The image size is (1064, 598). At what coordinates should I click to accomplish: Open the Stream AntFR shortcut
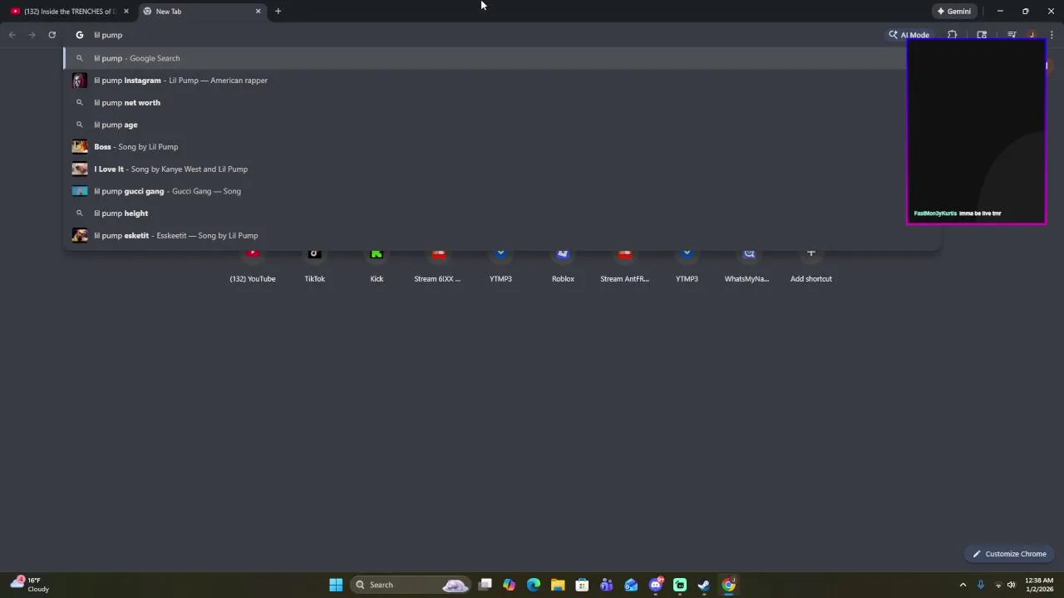tap(625, 266)
